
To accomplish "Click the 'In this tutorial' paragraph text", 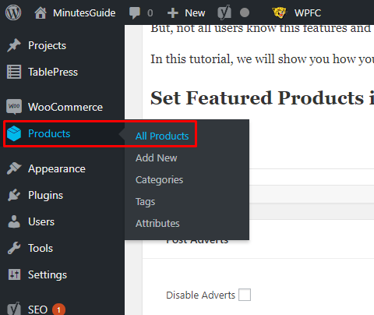I will pyautogui.click(x=262, y=59).
